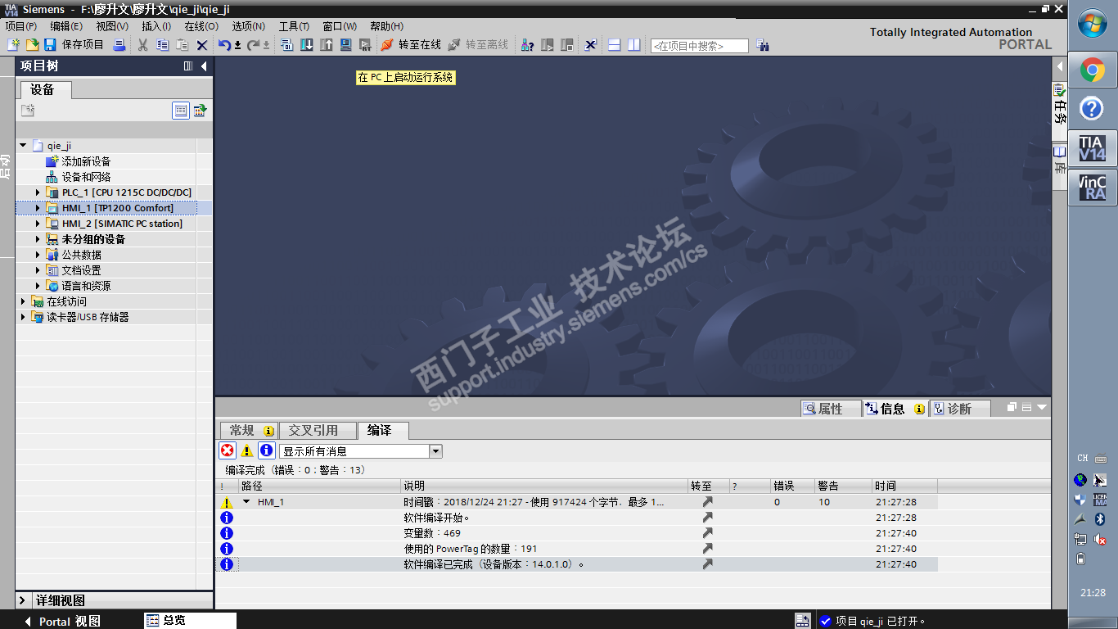Click the redo arrow icon
The width and height of the screenshot is (1118, 629).
tap(254, 45)
